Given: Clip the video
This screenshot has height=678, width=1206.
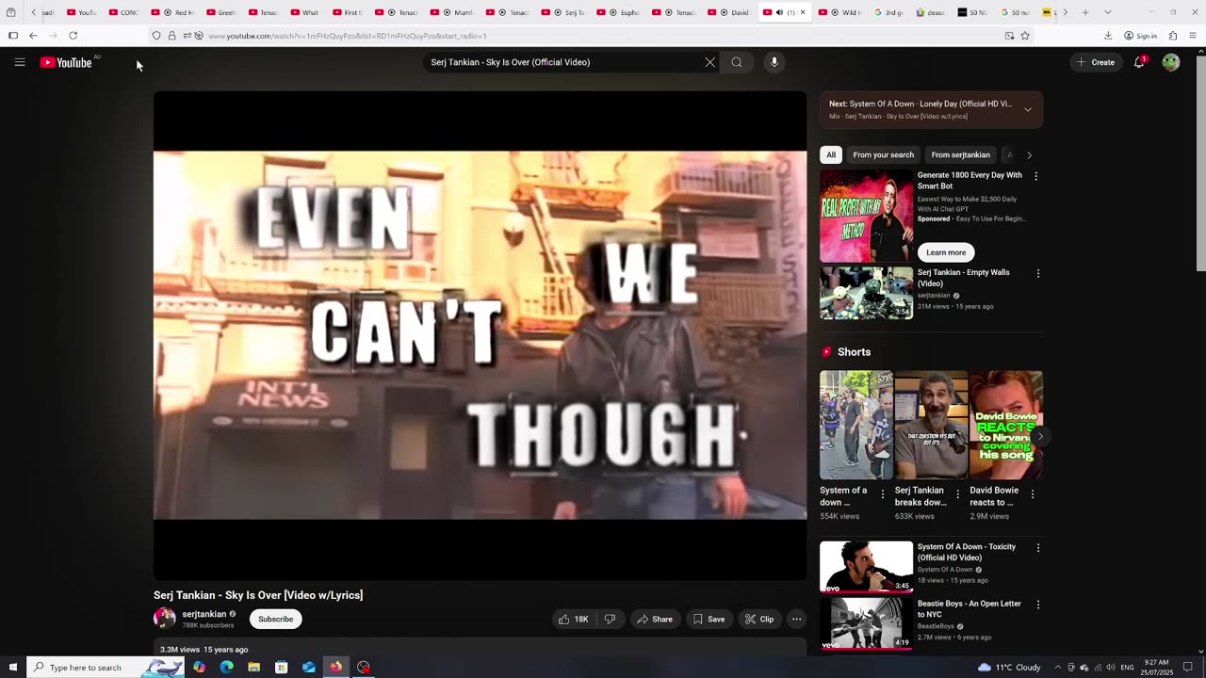Looking at the screenshot, I should (759, 619).
